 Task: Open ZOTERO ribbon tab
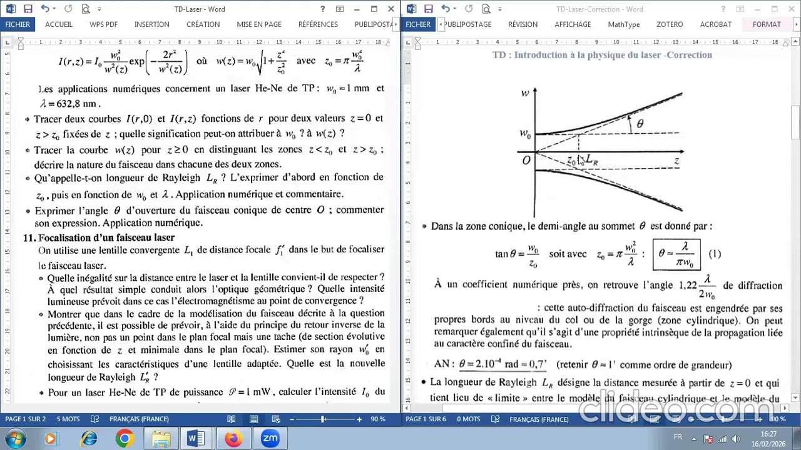(x=670, y=24)
